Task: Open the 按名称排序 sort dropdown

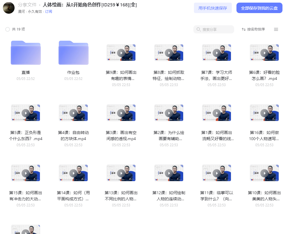Action: click(253, 29)
